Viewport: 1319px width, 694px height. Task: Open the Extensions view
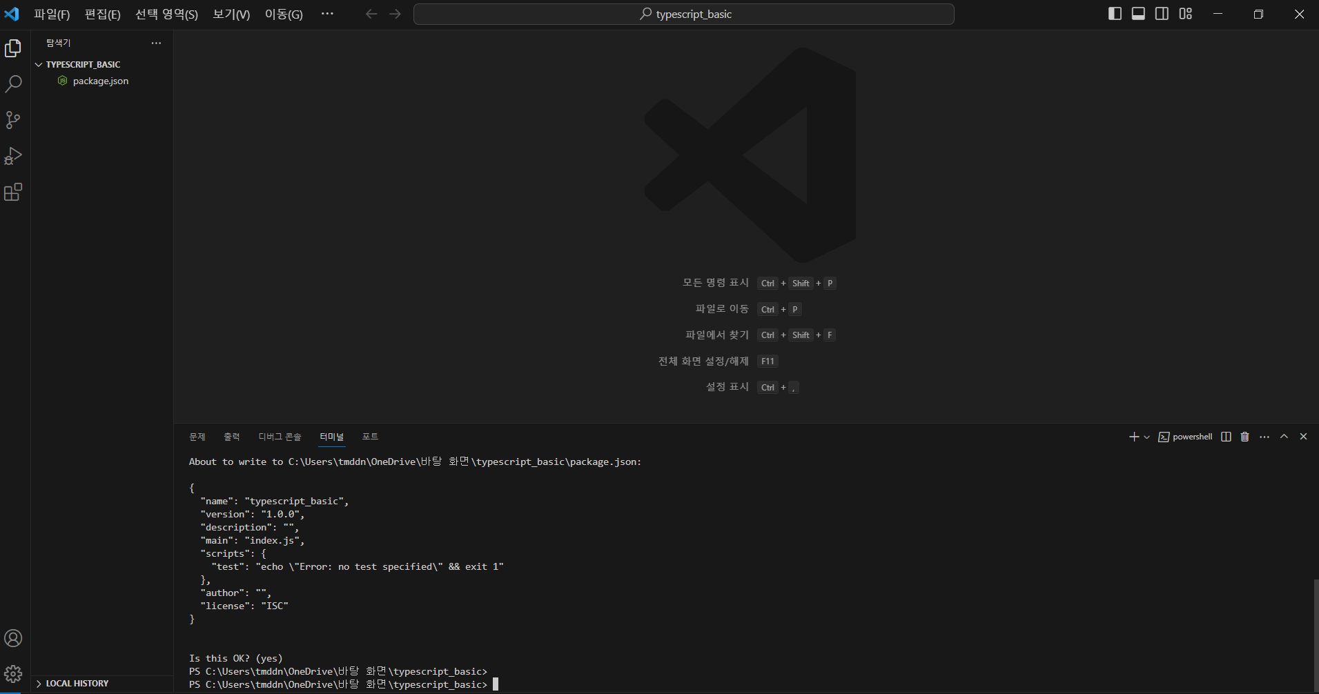coord(13,192)
